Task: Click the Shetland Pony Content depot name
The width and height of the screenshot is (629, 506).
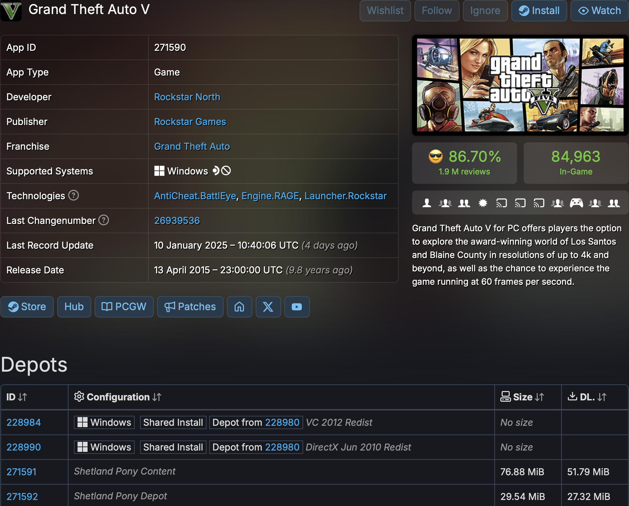Action: (x=125, y=471)
